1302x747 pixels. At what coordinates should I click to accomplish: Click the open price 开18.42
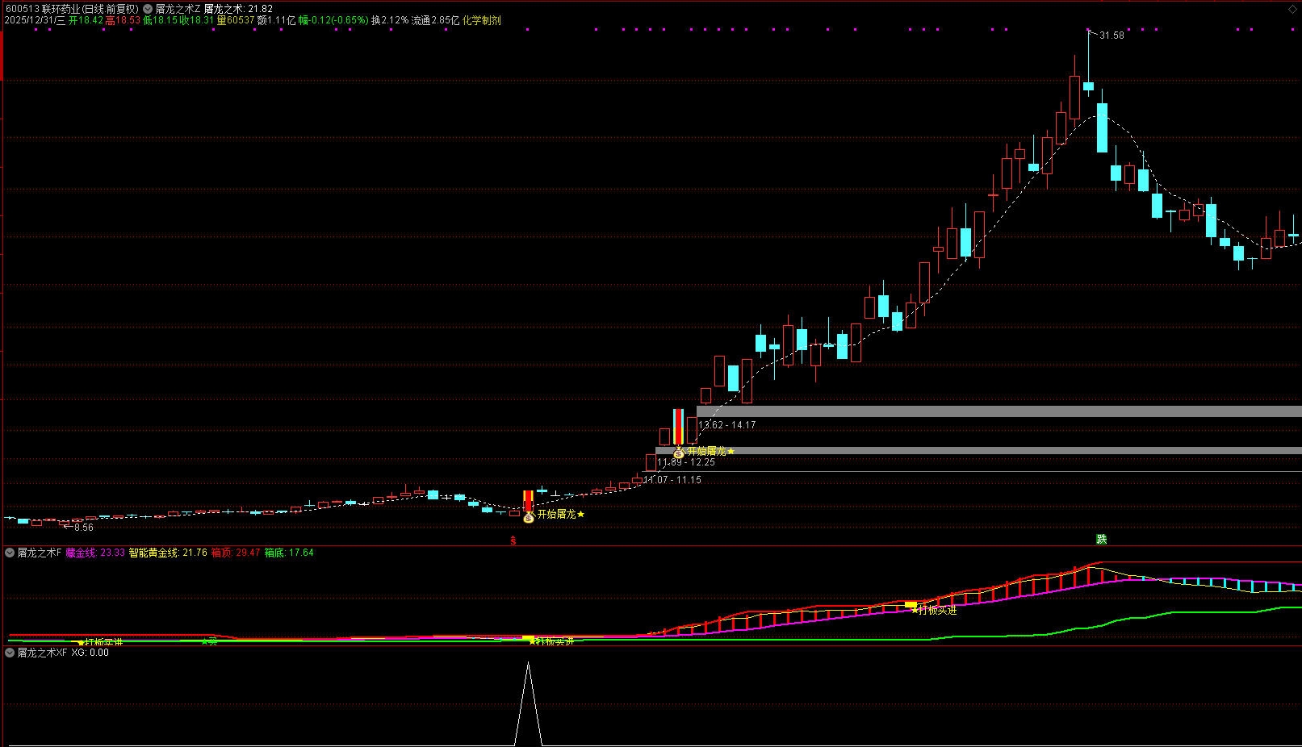86,20
